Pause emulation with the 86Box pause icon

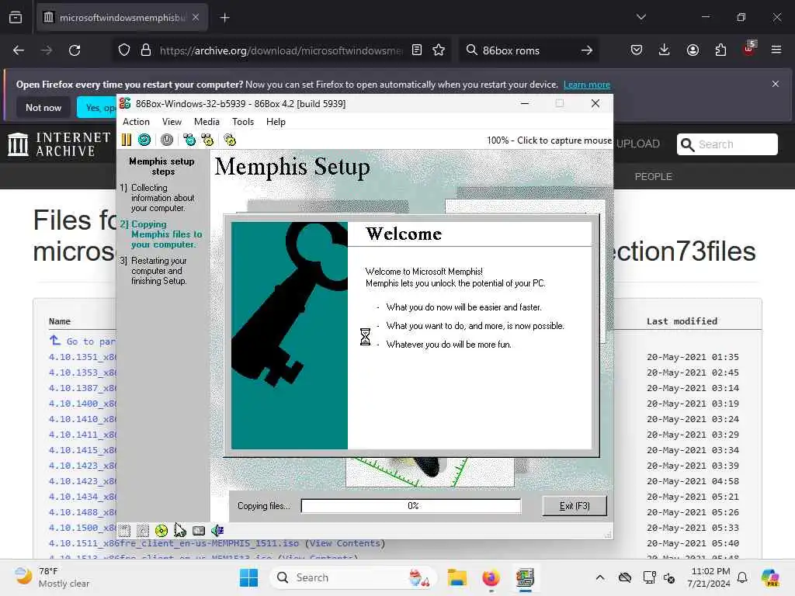click(127, 140)
